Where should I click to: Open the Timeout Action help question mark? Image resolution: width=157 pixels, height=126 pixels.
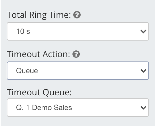click(76, 54)
